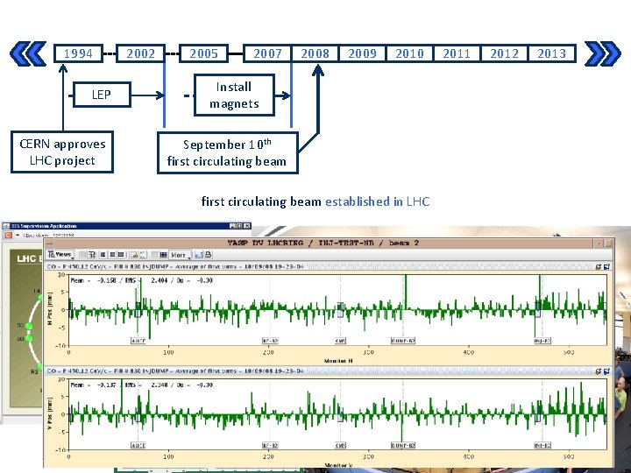Click the BIS Supervision Application title bar icon
Image resolution: width=631 pixels, height=473 pixels.
(6, 226)
